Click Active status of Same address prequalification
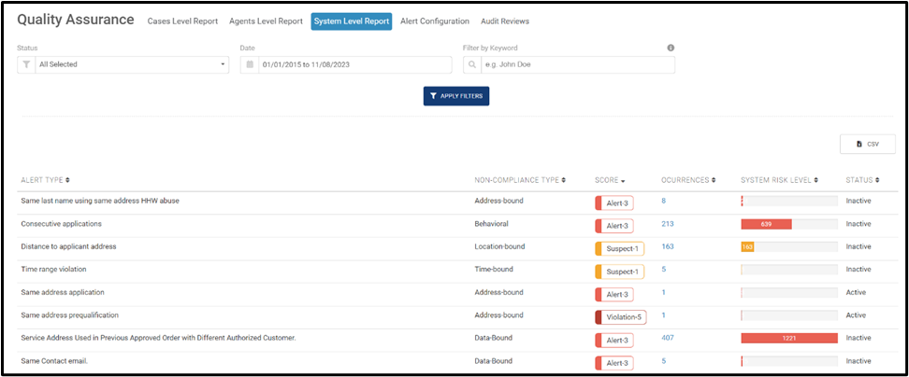This screenshot has width=909, height=377. (x=856, y=315)
